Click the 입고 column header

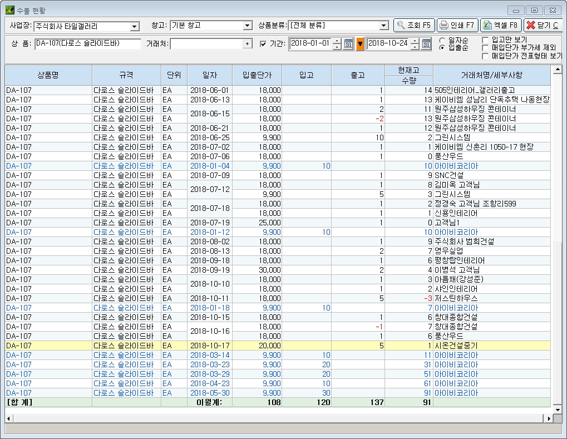(x=307, y=75)
